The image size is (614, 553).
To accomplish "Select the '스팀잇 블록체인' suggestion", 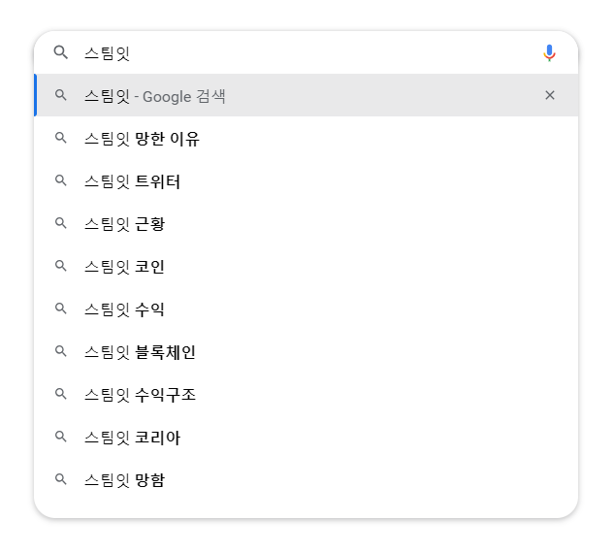I will (140, 352).
